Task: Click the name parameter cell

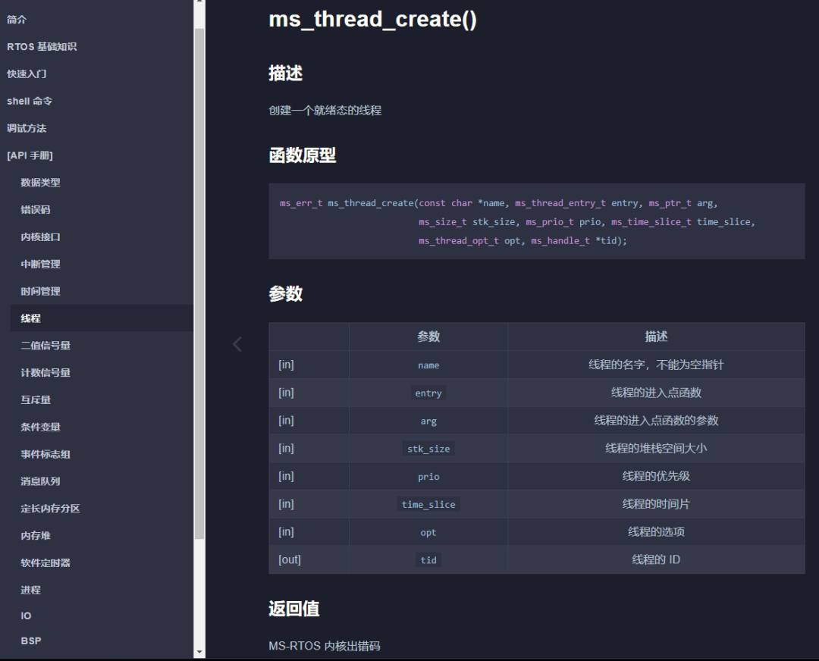Action: (x=428, y=365)
